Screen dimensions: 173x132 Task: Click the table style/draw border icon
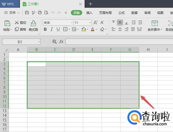74,29
